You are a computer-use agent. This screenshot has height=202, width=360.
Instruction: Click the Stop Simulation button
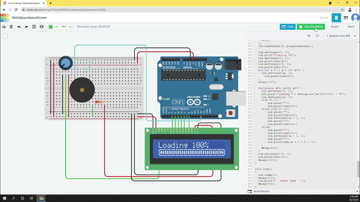311,27
